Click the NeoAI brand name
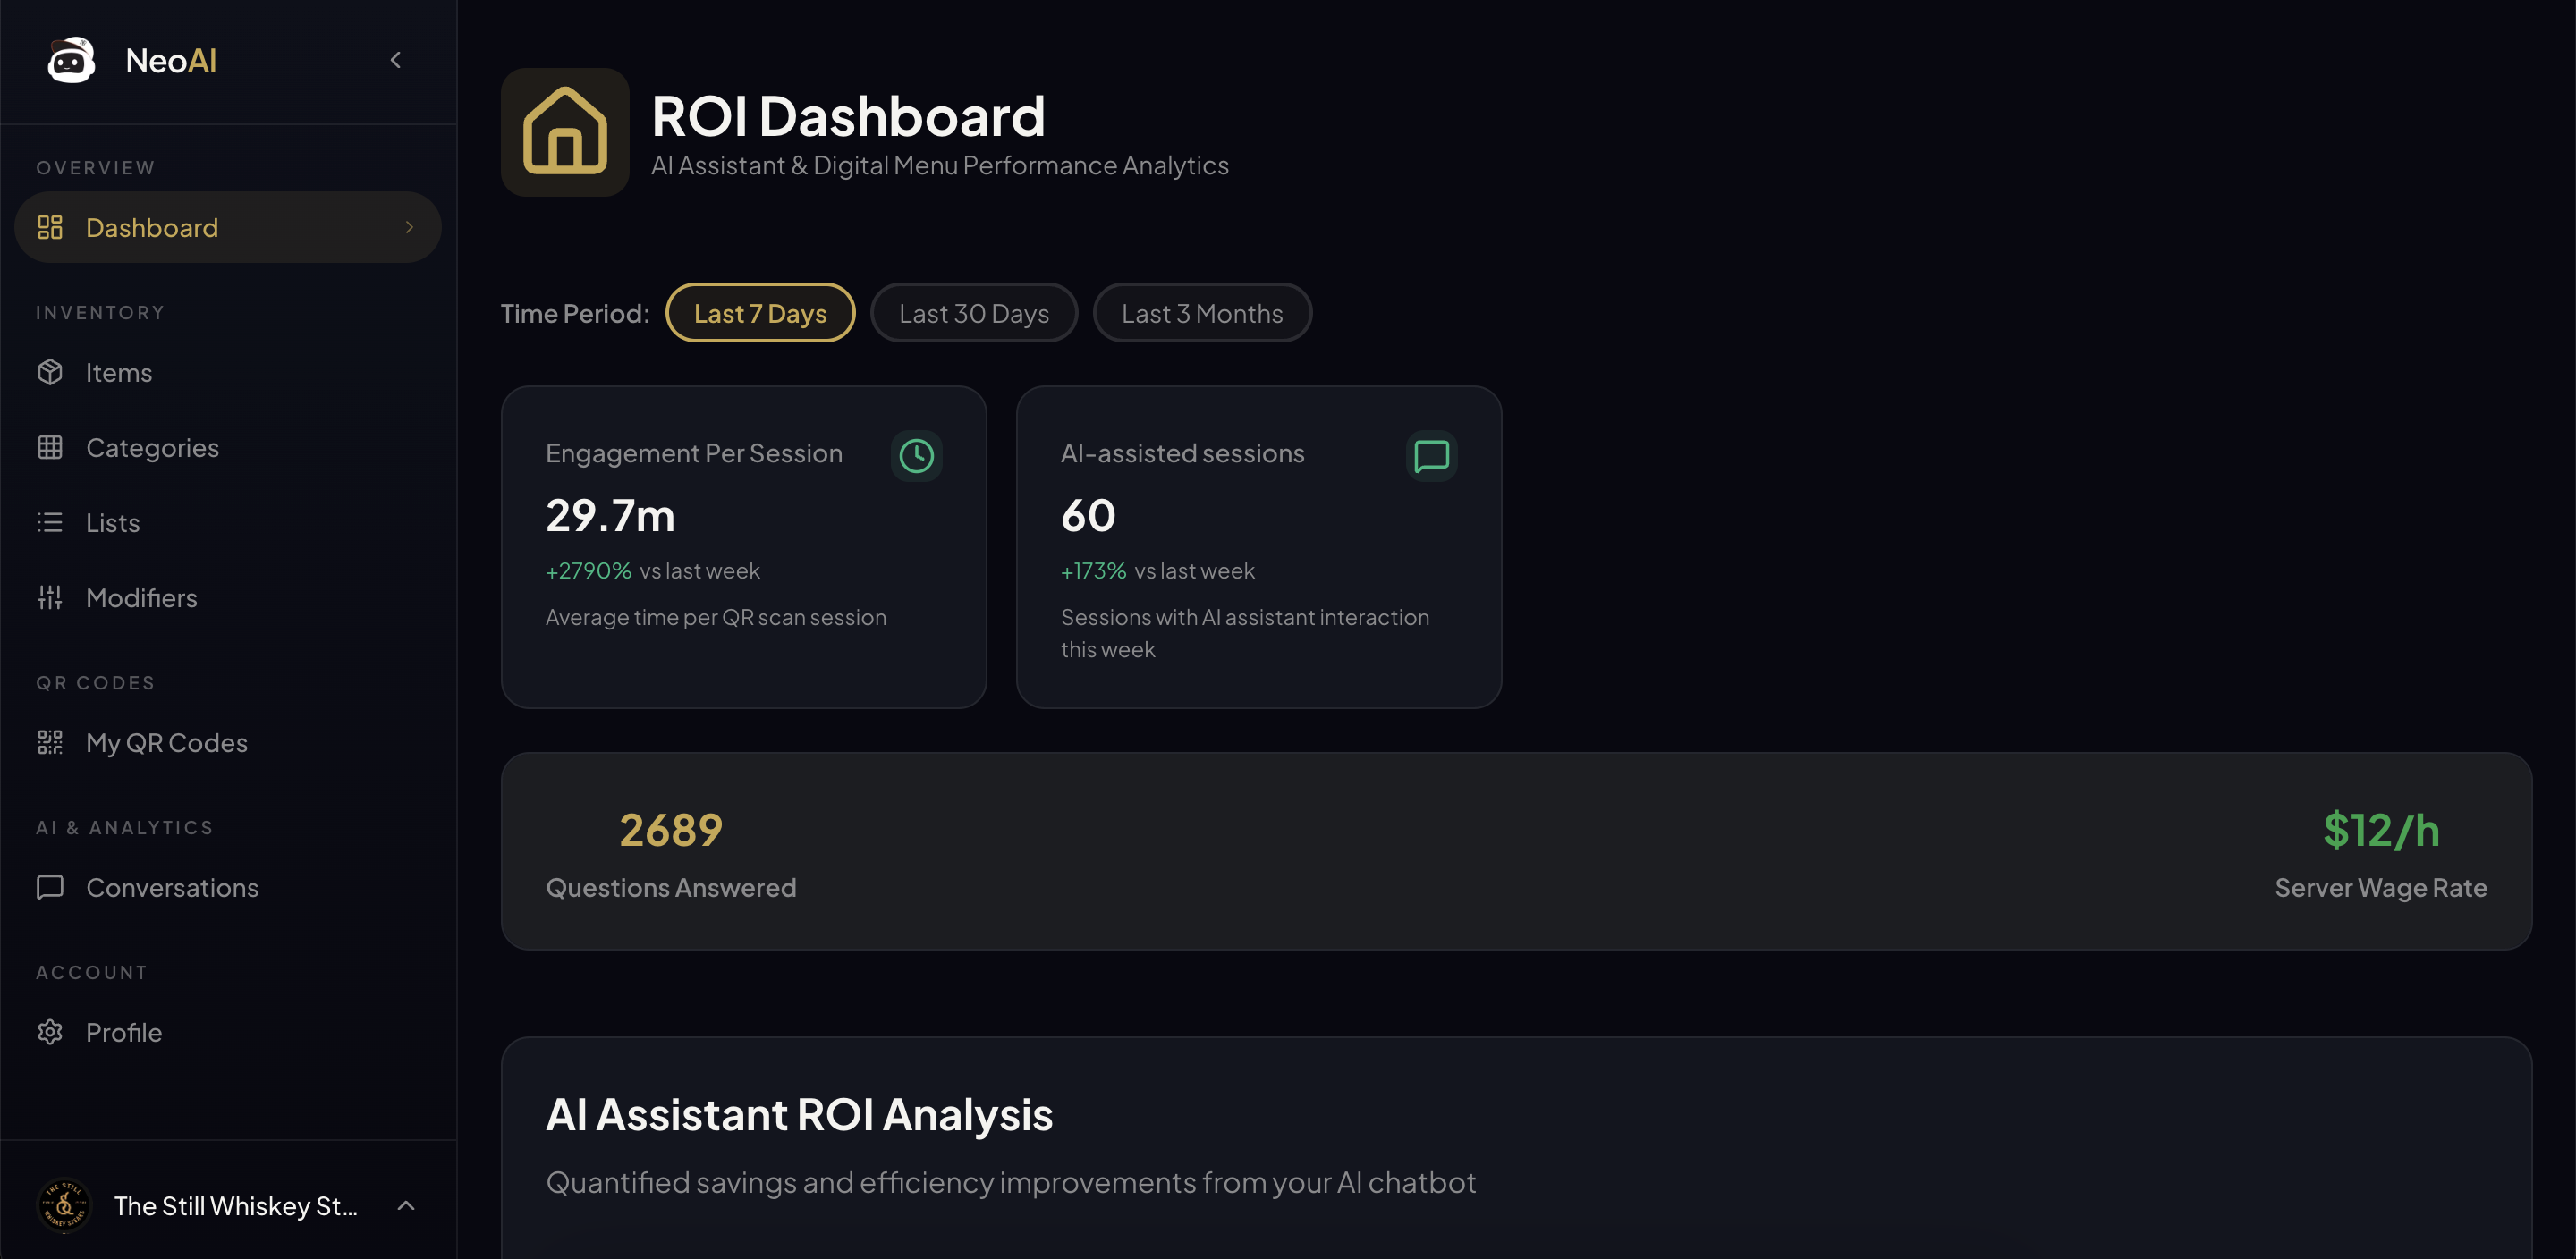 click(171, 60)
